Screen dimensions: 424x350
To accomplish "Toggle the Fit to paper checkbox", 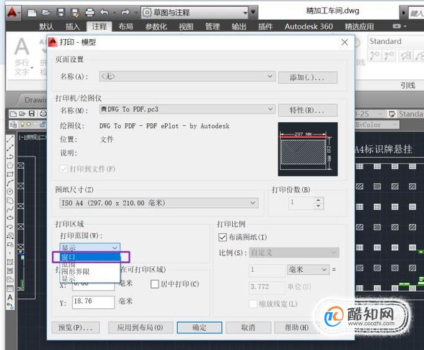I will (223, 238).
